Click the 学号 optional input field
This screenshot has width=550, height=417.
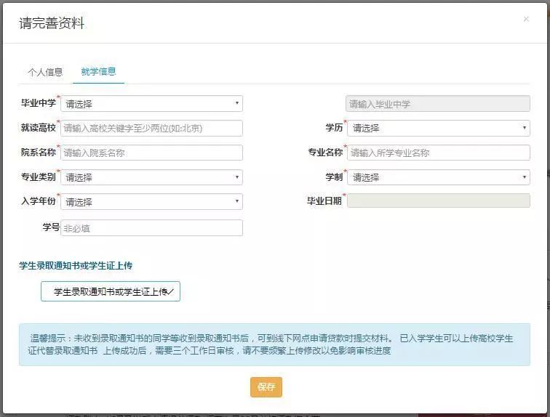click(151, 228)
